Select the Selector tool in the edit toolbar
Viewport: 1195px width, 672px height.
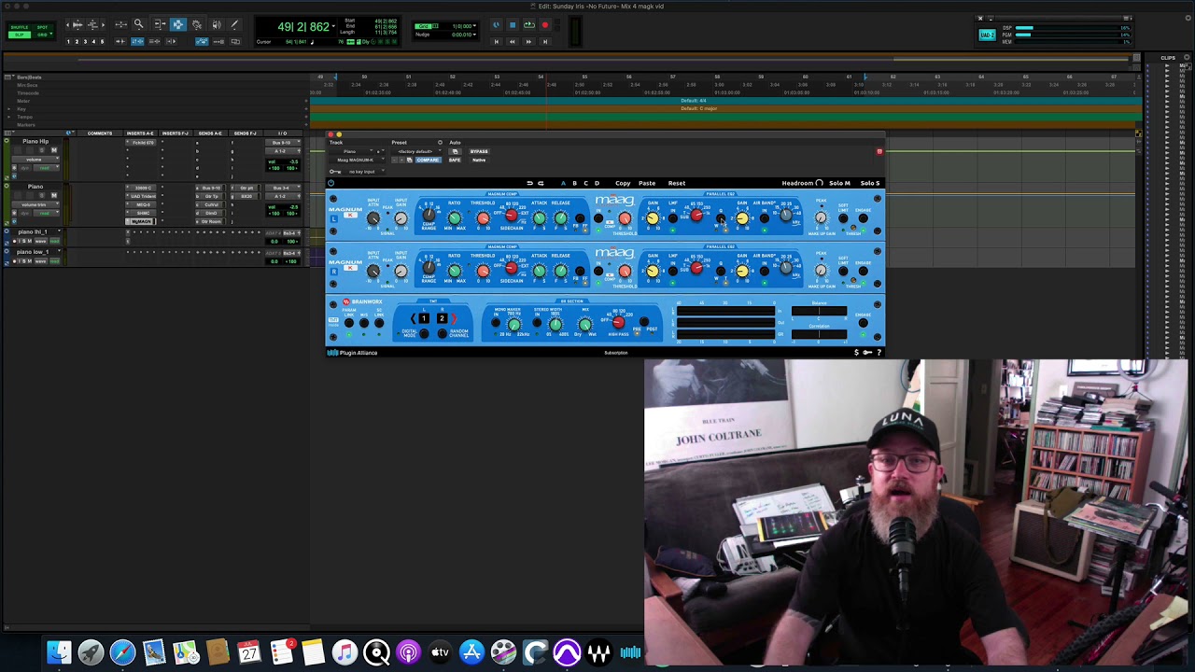pos(177,24)
